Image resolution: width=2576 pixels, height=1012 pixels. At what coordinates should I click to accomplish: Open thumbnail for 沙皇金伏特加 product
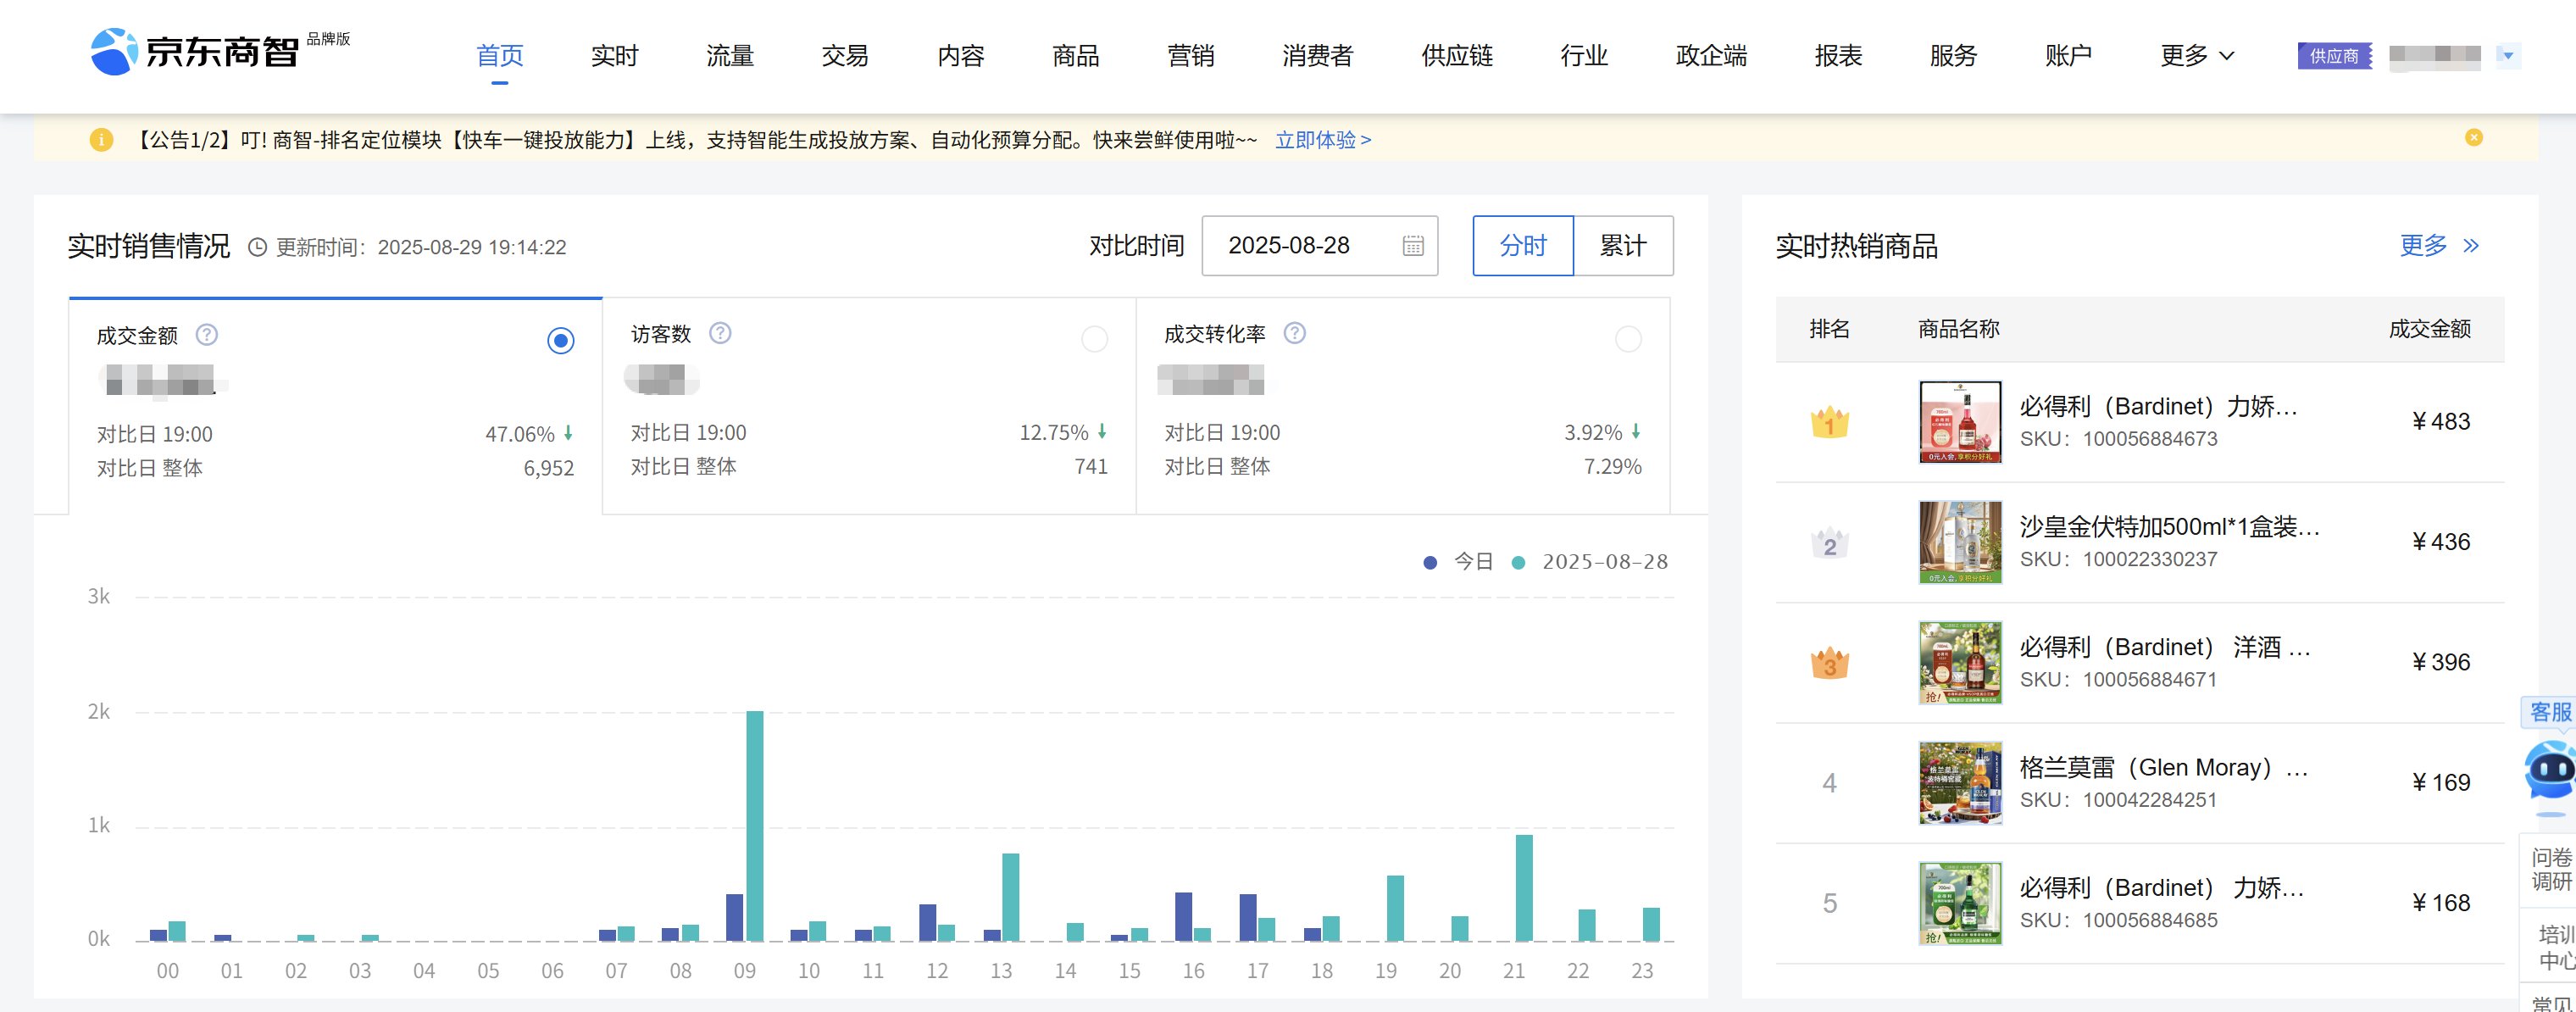(1960, 543)
